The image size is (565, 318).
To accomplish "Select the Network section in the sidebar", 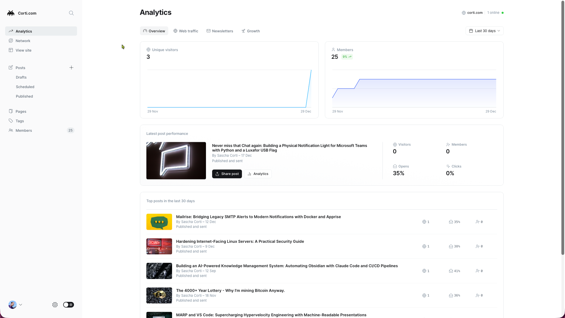I will pyautogui.click(x=23, y=40).
